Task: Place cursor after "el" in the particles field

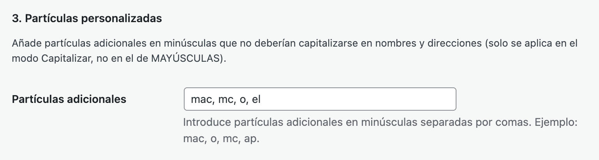Action: pyautogui.click(x=261, y=99)
